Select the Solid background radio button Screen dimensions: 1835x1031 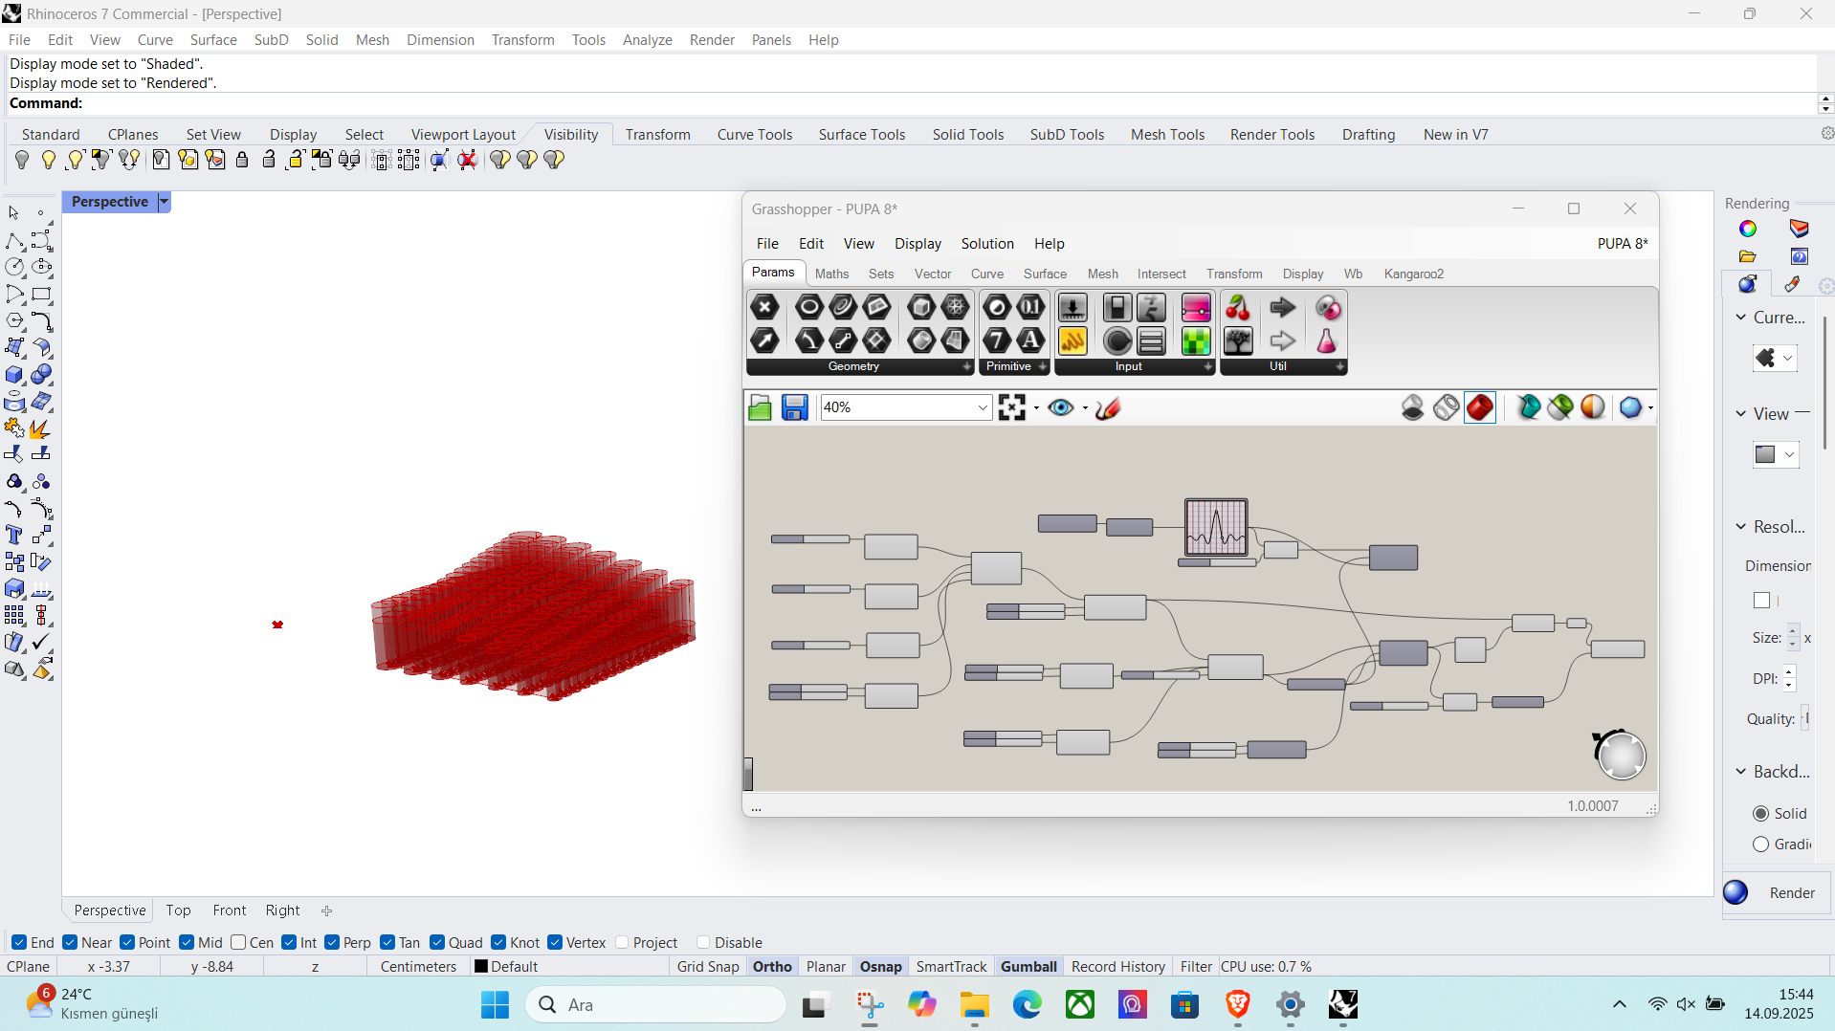(x=1760, y=813)
